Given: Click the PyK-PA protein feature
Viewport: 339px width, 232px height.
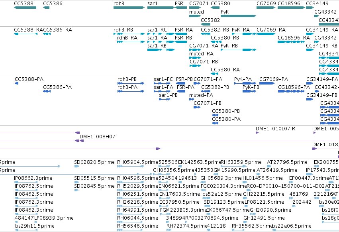Looking at the screenshot, I should coord(245,83).
